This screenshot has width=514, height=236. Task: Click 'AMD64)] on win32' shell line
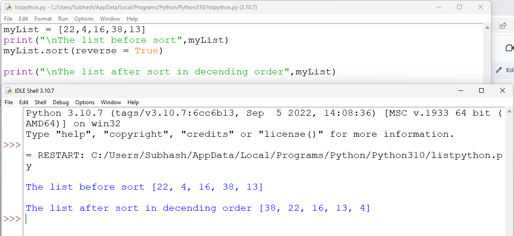[73, 124]
